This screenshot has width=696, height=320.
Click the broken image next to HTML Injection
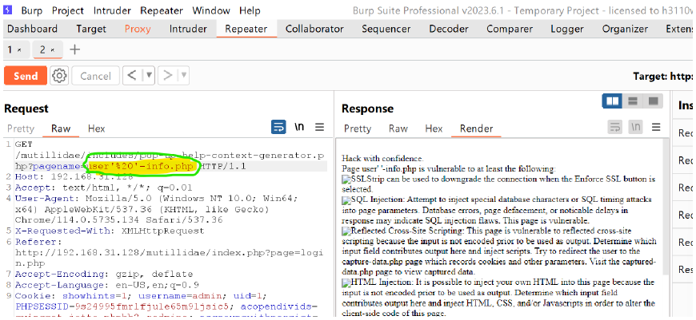point(346,282)
